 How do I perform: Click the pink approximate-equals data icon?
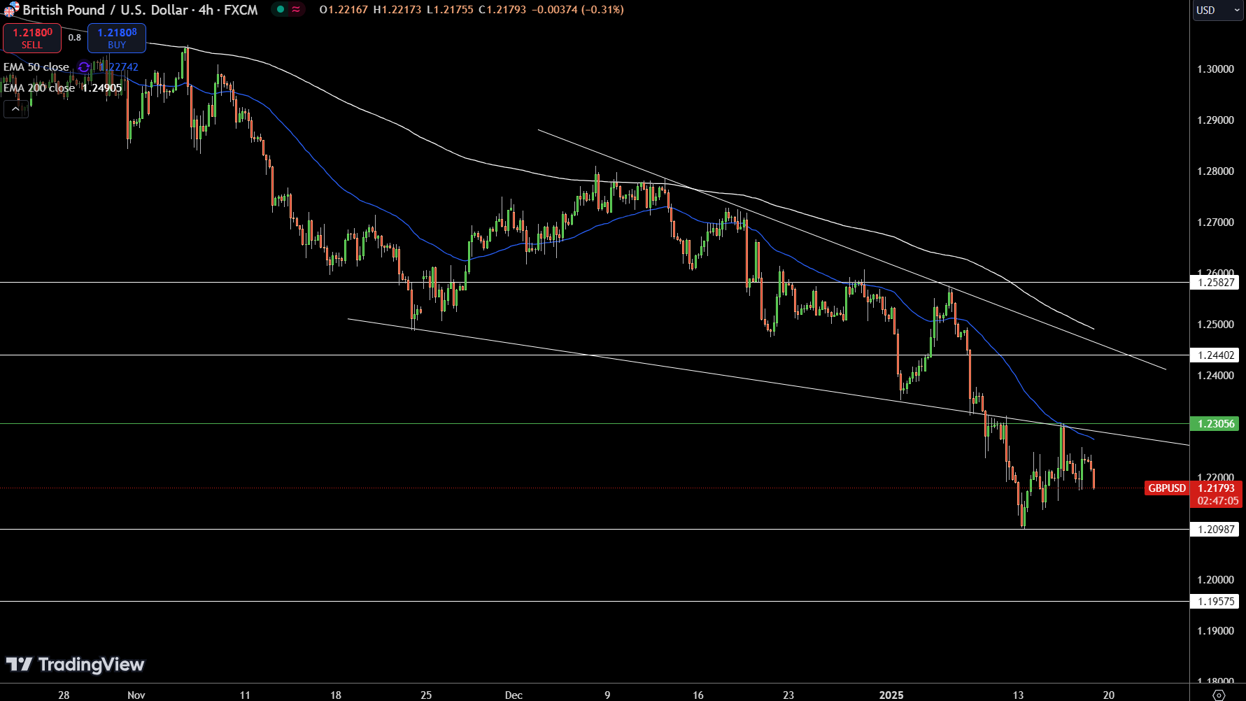click(297, 10)
